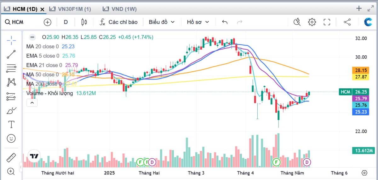Click the 25.79 purple price label
This screenshot has width=378, height=180.
click(x=360, y=99)
